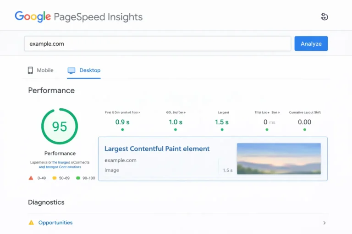Screen dimensions: 352x234
Task: Click the Opportunities warning triangle icon
Action: click(31, 223)
